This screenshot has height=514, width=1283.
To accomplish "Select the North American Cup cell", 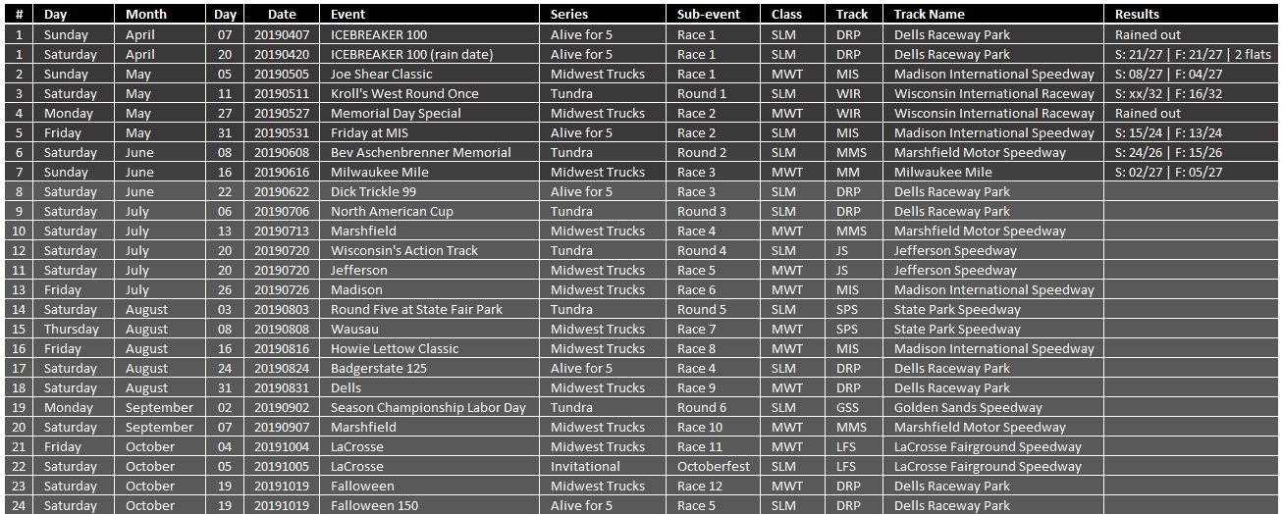I will pyautogui.click(x=434, y=211).
